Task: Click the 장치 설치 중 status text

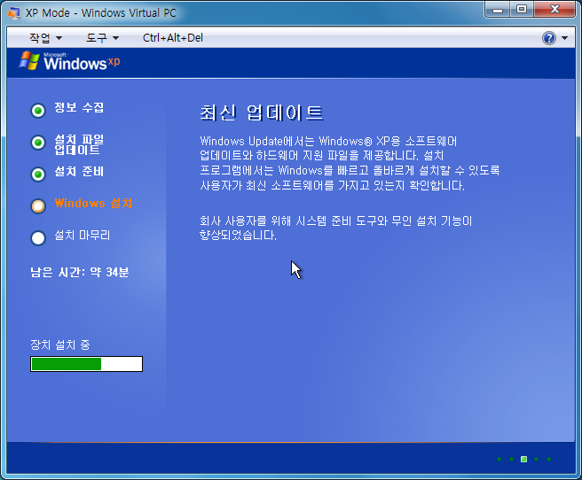Action: 60,345
